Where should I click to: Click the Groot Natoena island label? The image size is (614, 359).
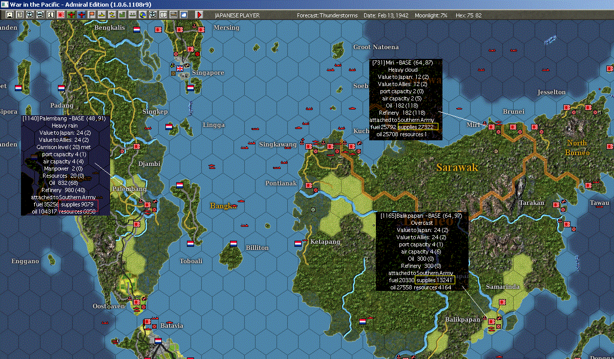376,47
